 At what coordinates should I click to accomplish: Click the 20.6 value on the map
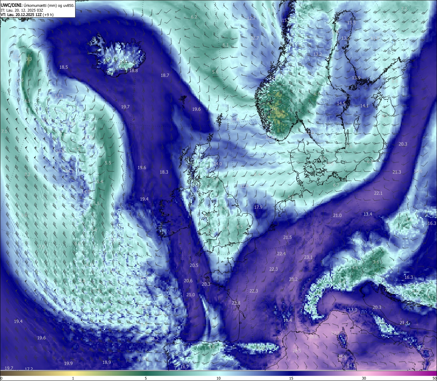pyautogui.click(x=188, y=281)
